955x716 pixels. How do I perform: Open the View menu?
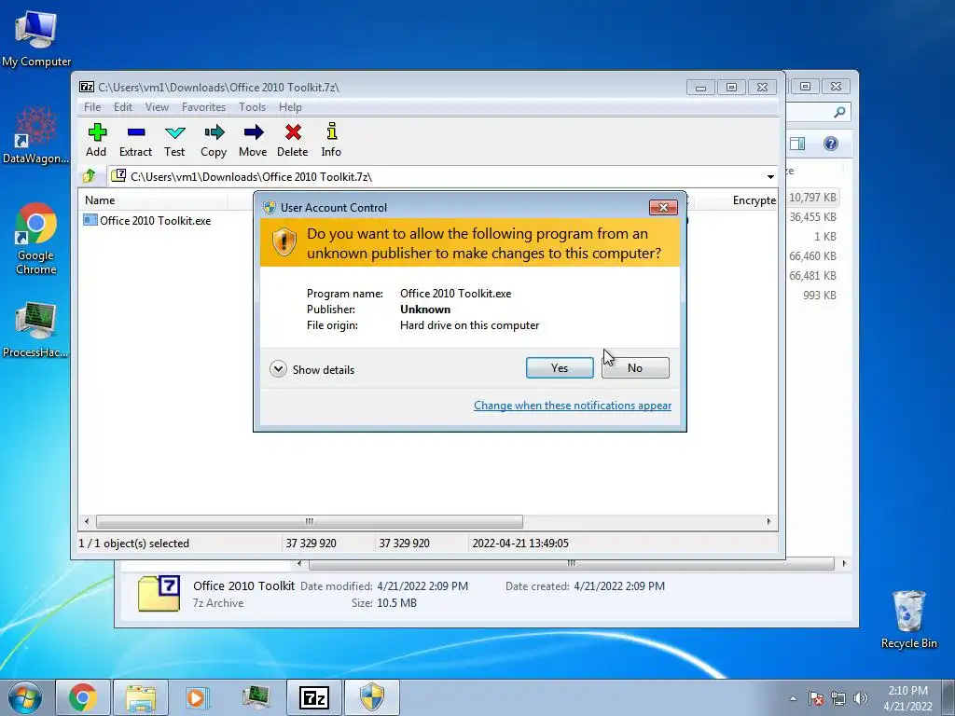pos(157,107)
